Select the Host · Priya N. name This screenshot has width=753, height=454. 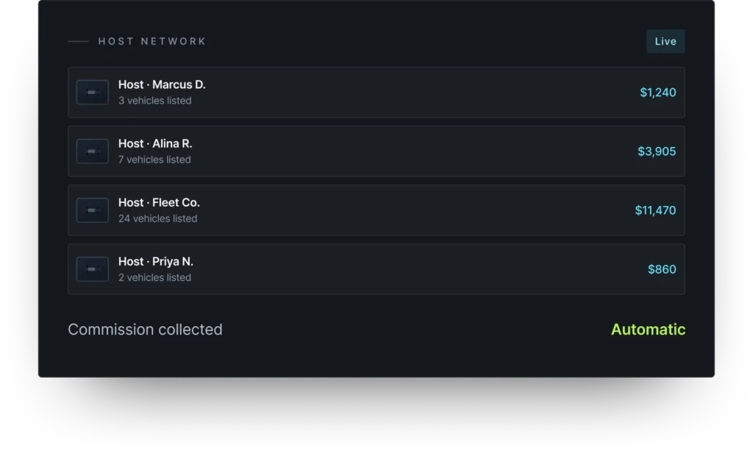tap(156, 261)
